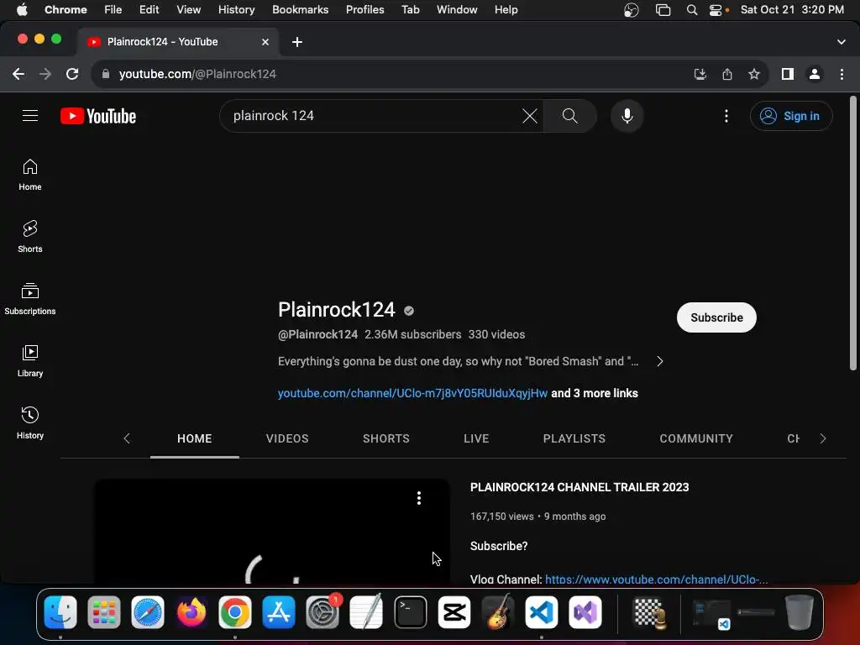Bookmark this page with star icon
Image resolution: width=860 pixels, height=645 pixels.
tap(754, 74)
